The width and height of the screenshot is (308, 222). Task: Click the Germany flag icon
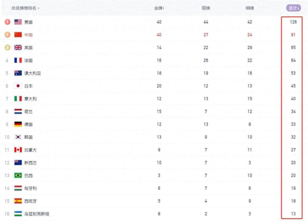18,124
